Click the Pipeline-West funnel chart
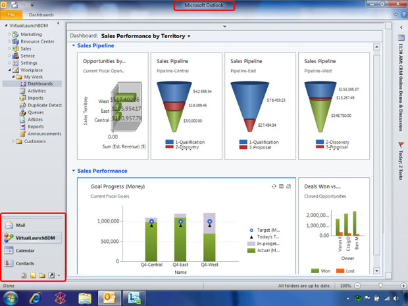This screenshot has height=306, width=408. pos(334,106)
